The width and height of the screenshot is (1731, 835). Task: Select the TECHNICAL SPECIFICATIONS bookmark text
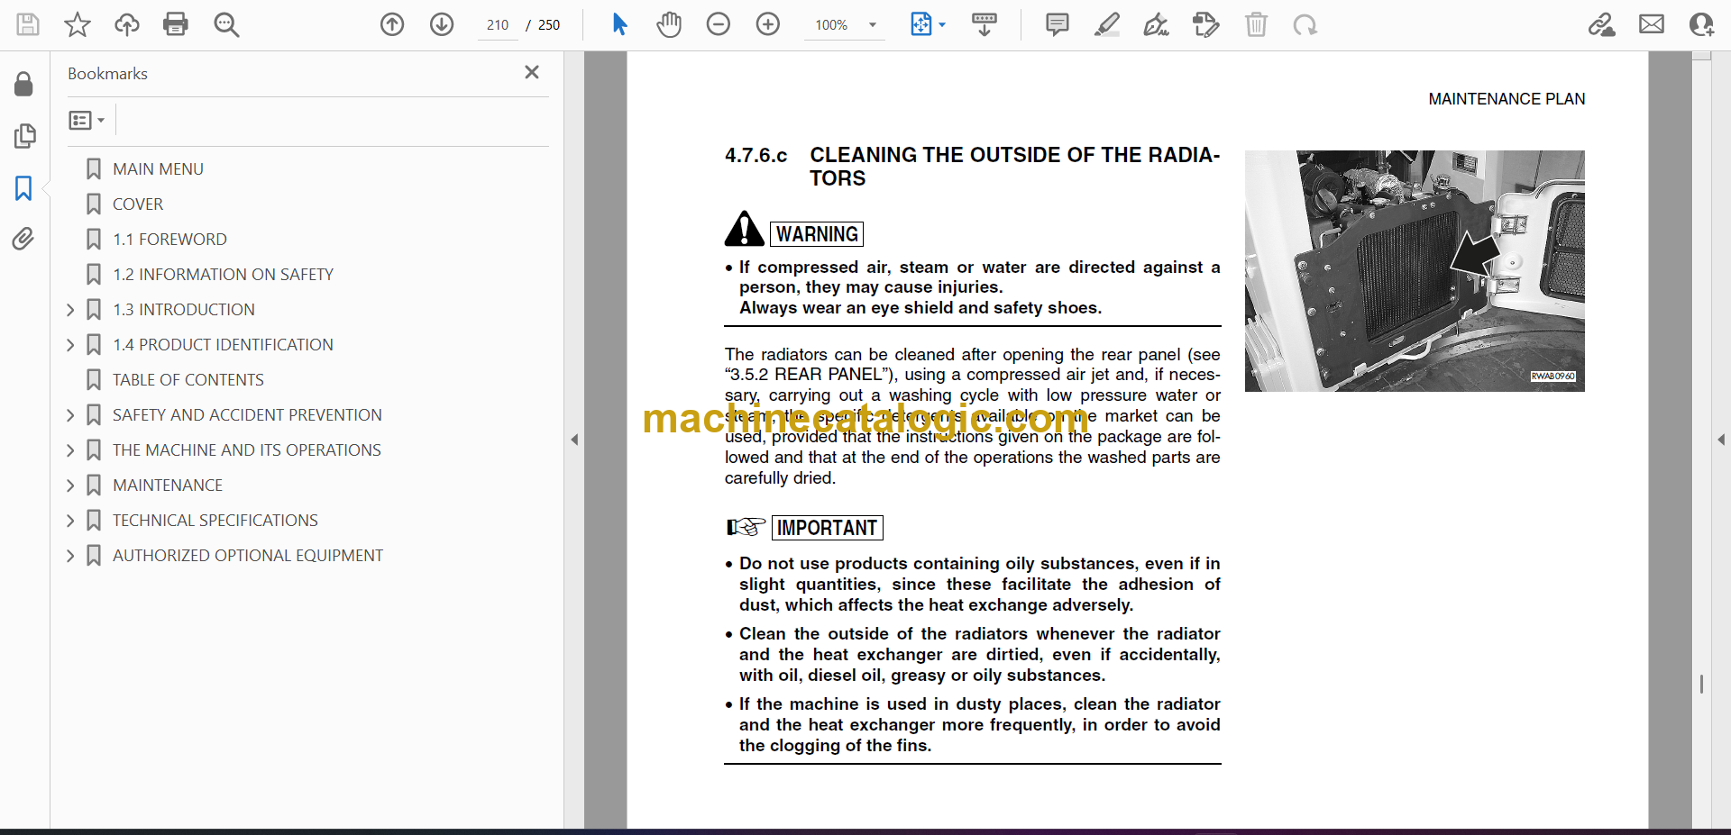pos(215,520)
